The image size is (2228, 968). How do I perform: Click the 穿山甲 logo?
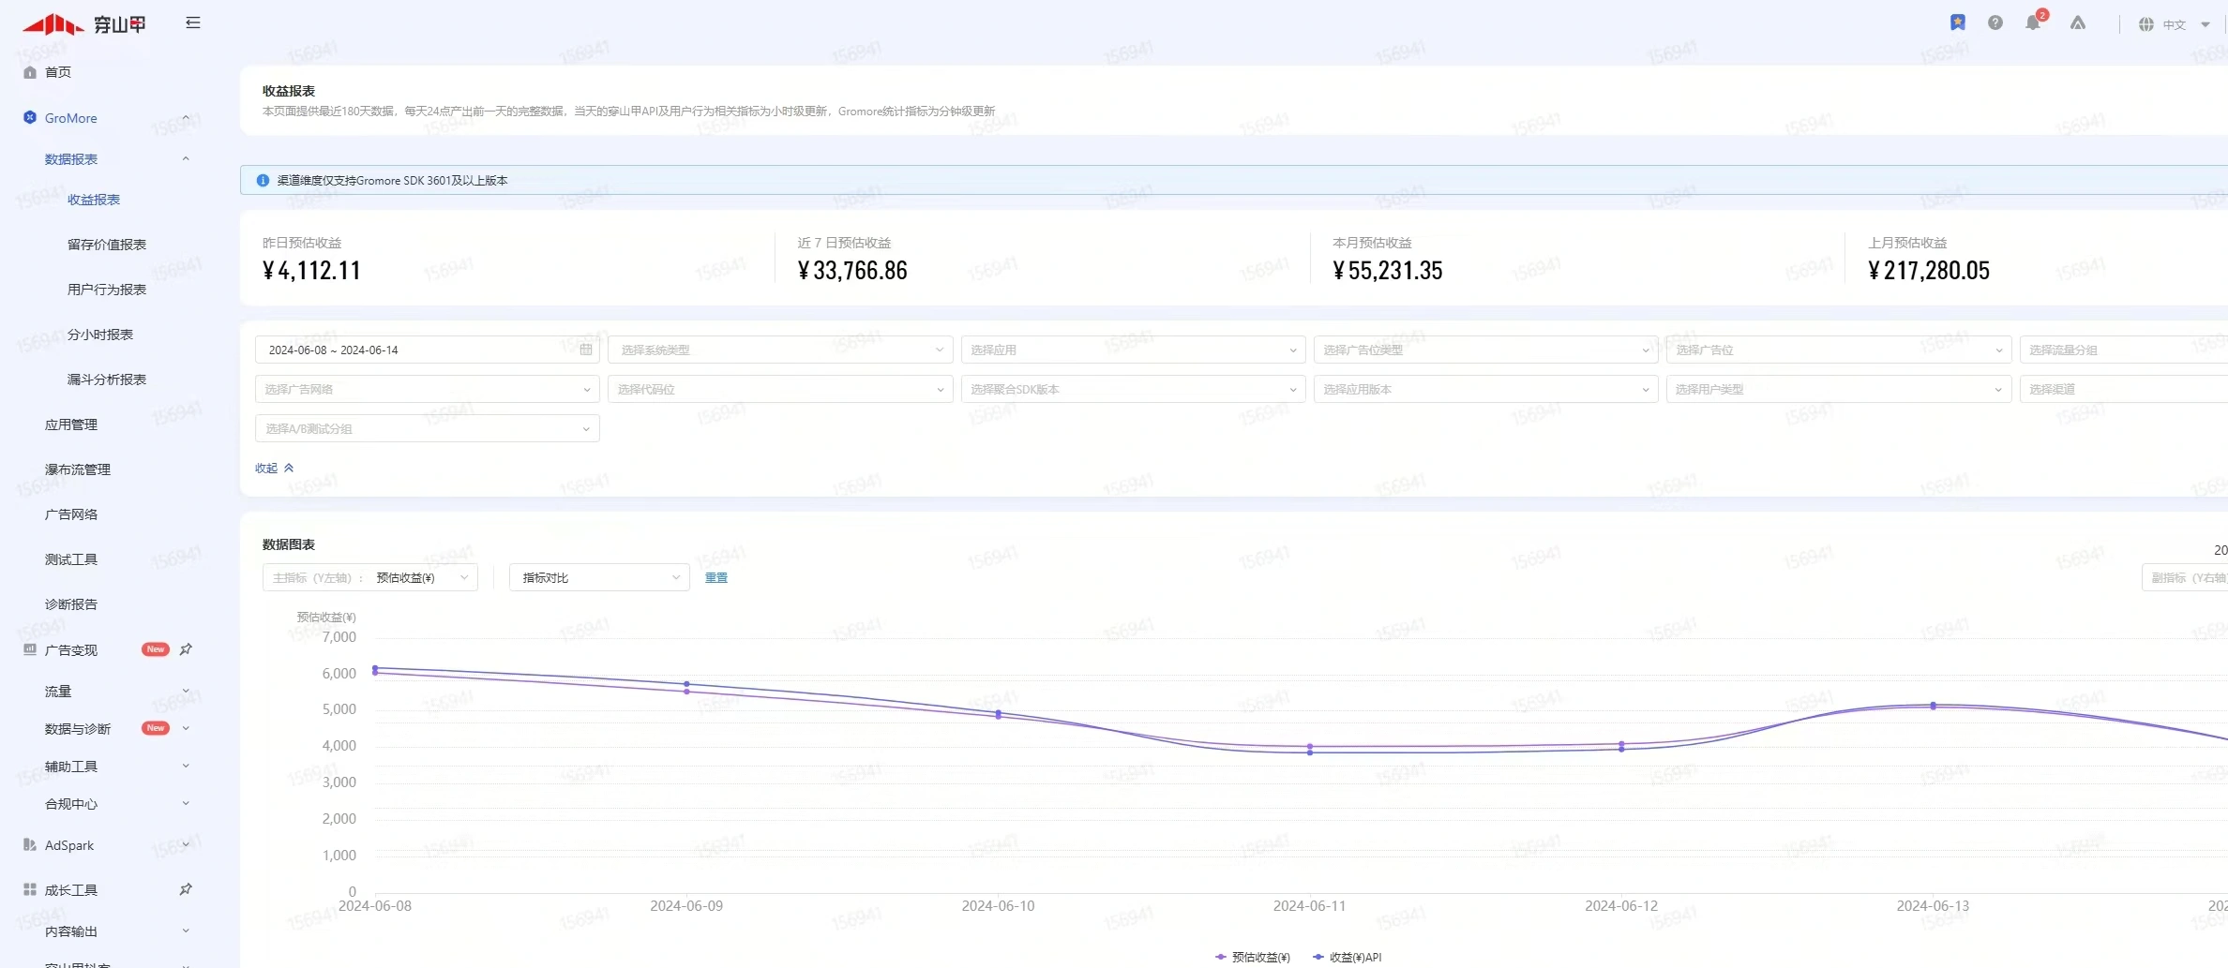(x=84, y=23)
